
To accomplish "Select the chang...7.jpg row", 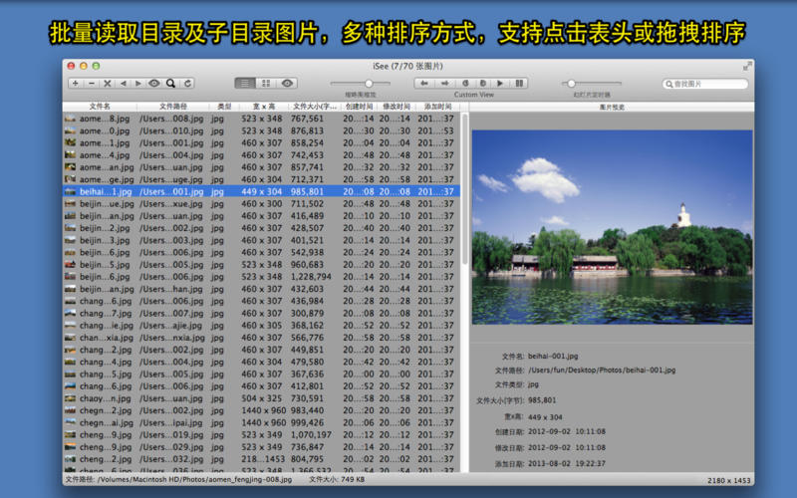I will [x=261, y=314].
